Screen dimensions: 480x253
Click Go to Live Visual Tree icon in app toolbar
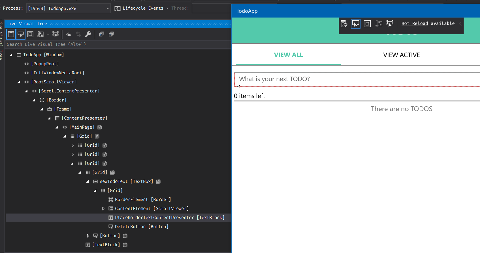tap(344, 24)
